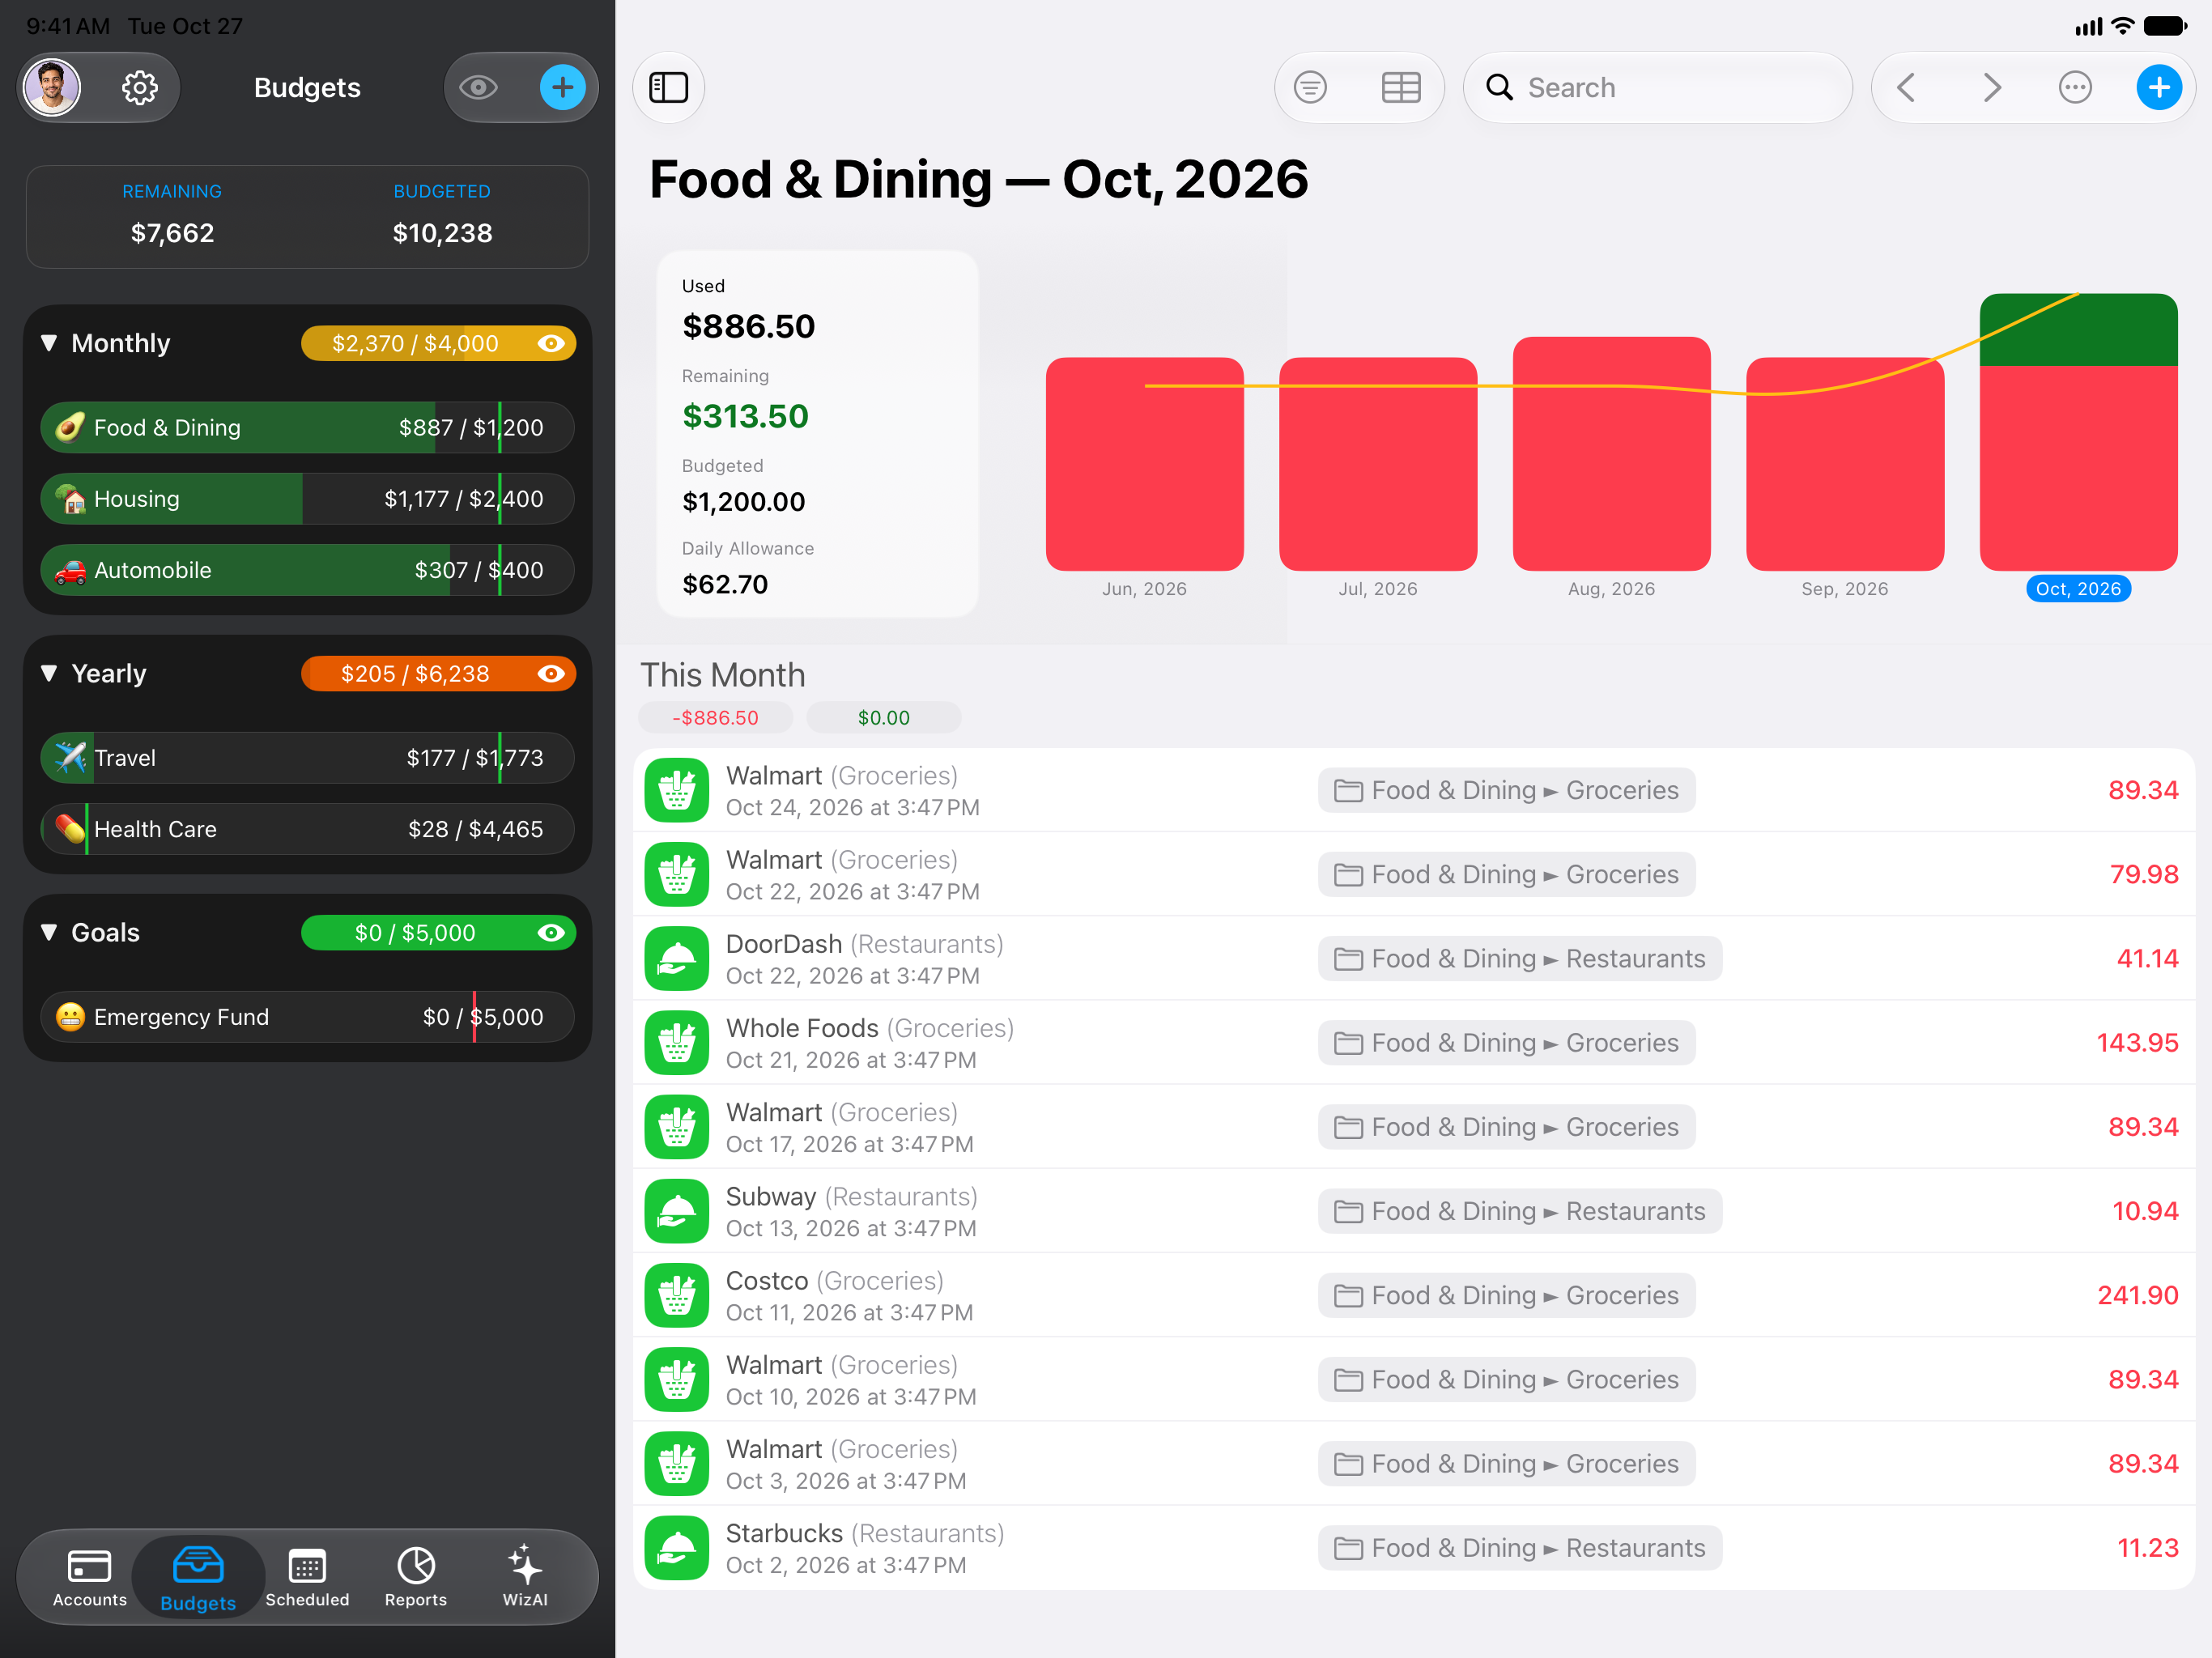Image resolution: width=2212 pixels, height=1658 pixels.
Task: Select Travel budget row
Action: pyautogui.click(x=307, y=758)
